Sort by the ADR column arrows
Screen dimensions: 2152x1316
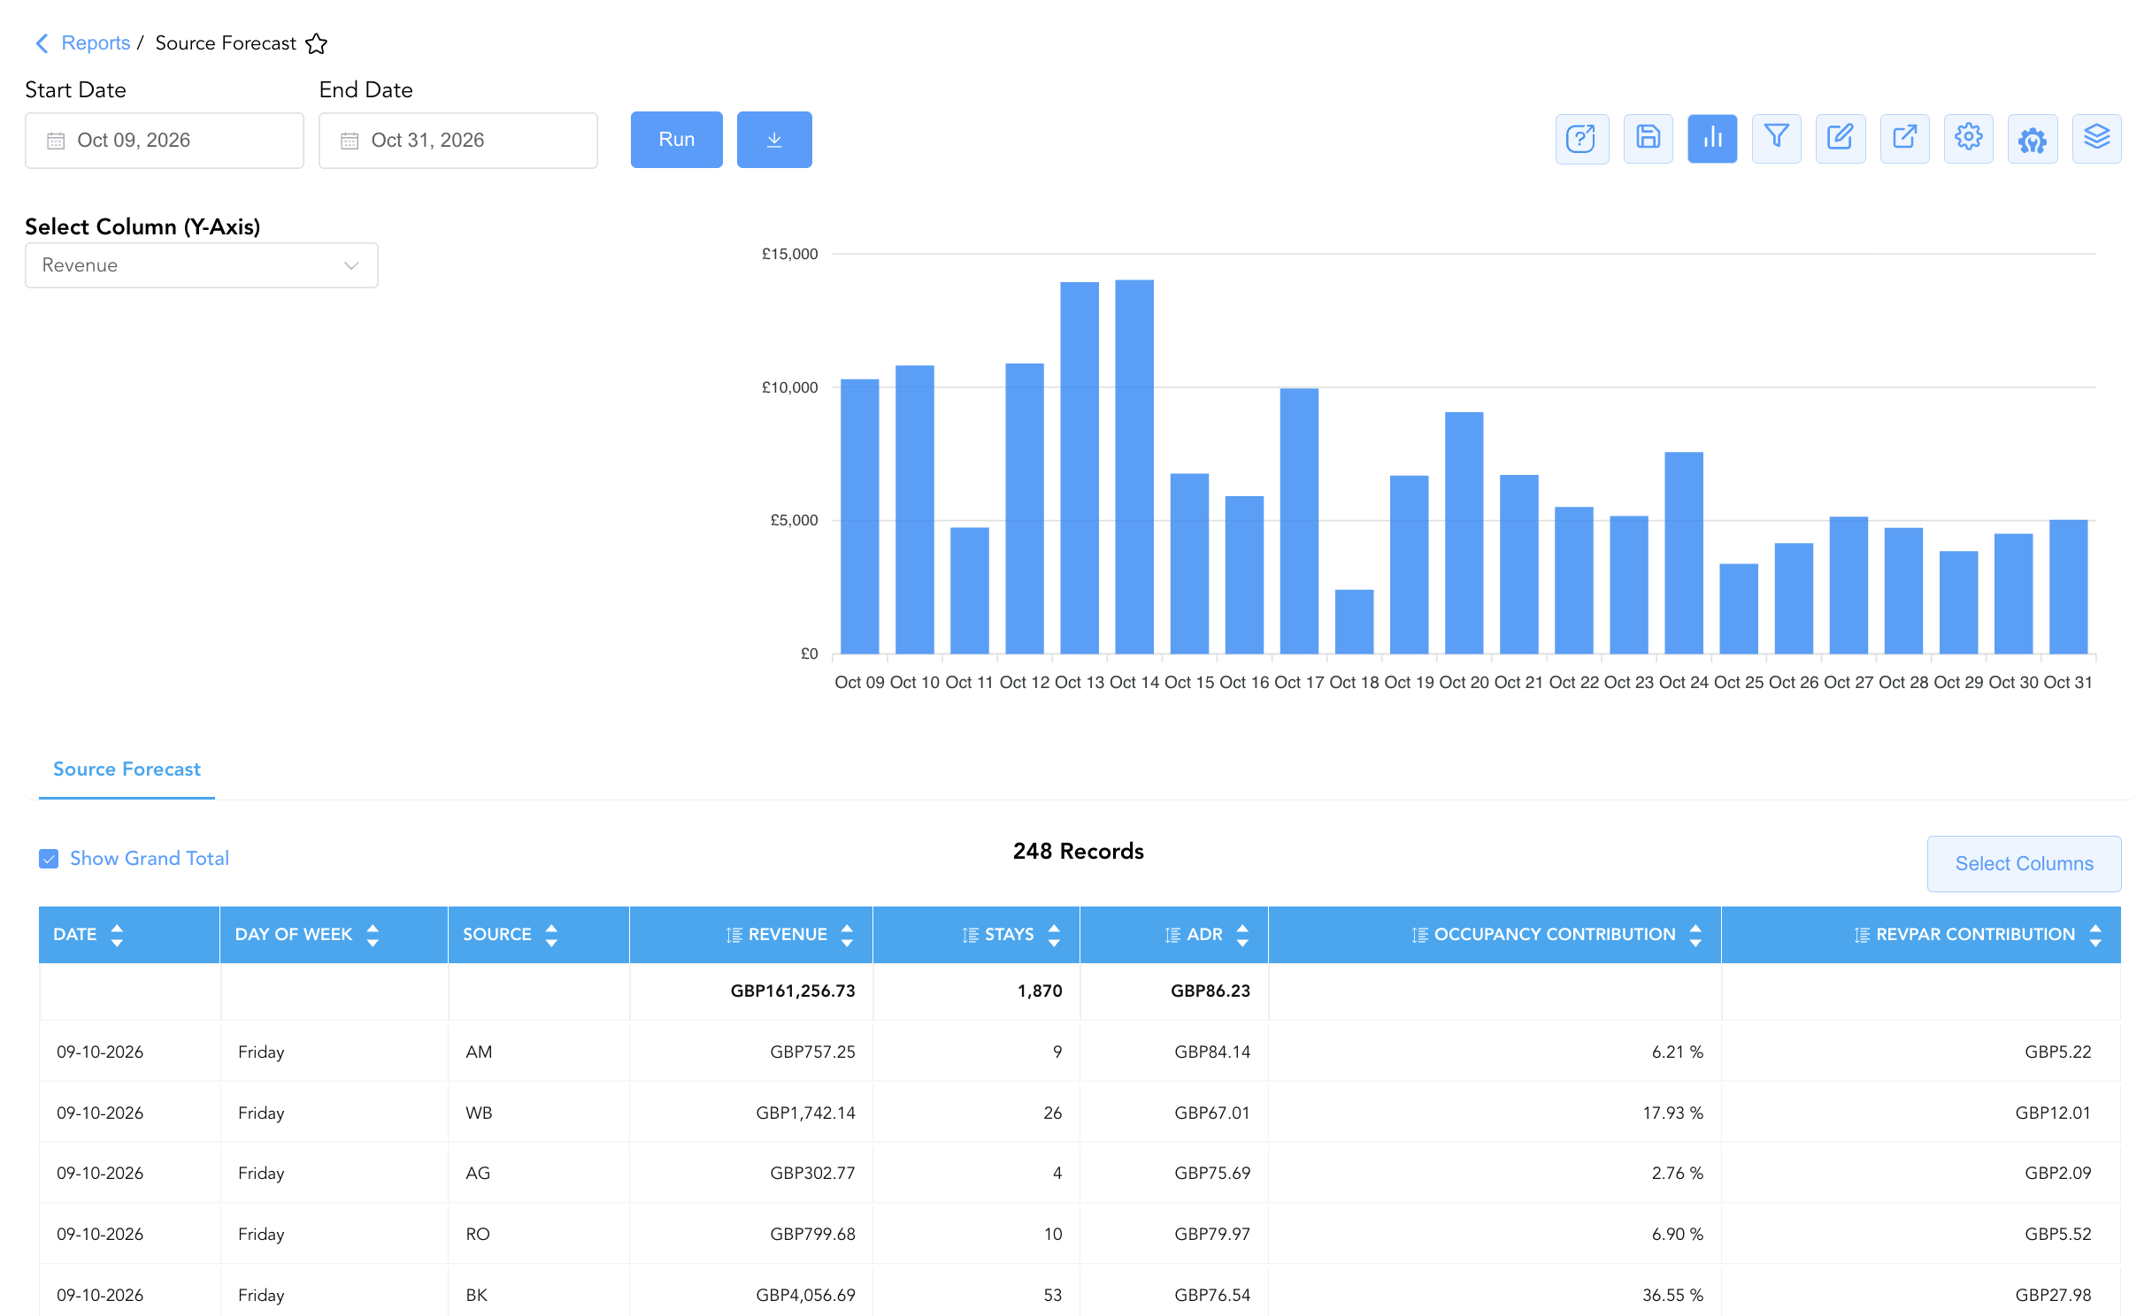[x=1242, y=935]
